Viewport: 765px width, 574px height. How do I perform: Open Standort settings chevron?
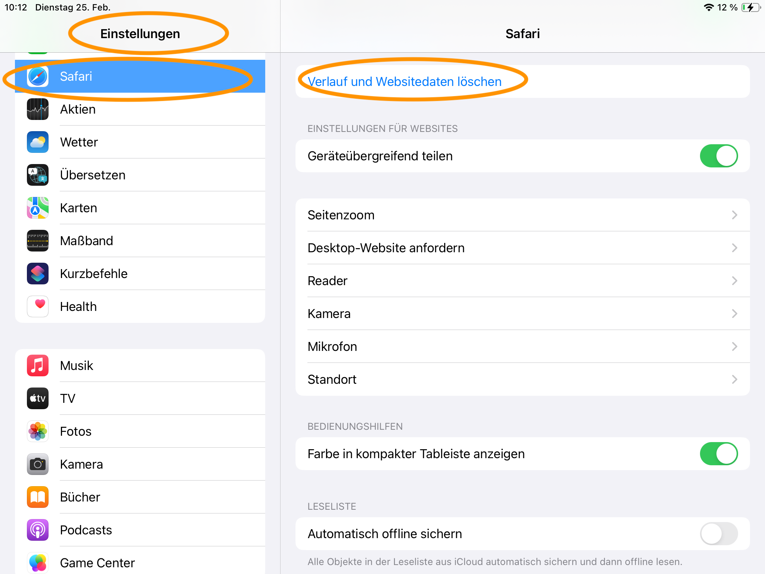tap(734, 379)
